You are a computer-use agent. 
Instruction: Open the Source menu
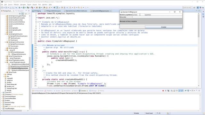click(x=10, y=4)
